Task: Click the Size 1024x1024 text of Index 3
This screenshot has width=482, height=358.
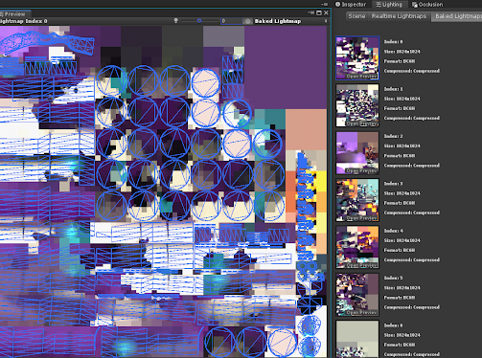Action: pos(402,193)
